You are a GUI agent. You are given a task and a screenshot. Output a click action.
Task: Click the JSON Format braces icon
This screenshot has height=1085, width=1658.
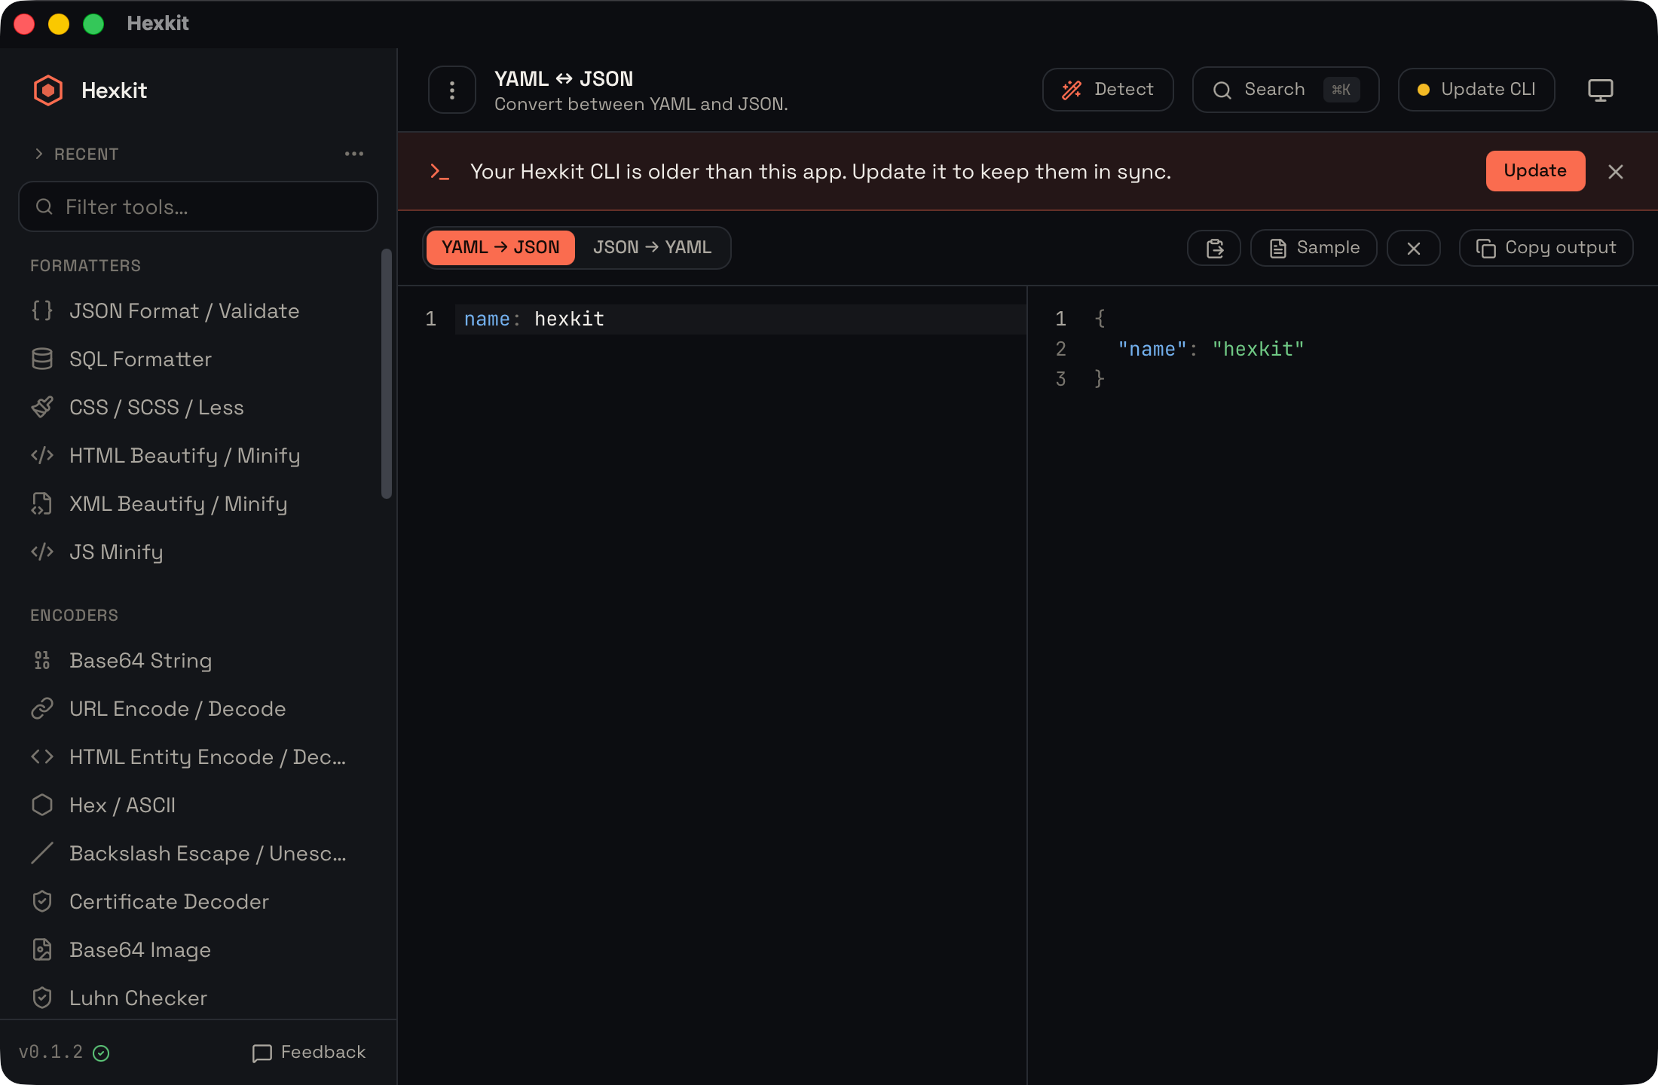tap(42, 311)
